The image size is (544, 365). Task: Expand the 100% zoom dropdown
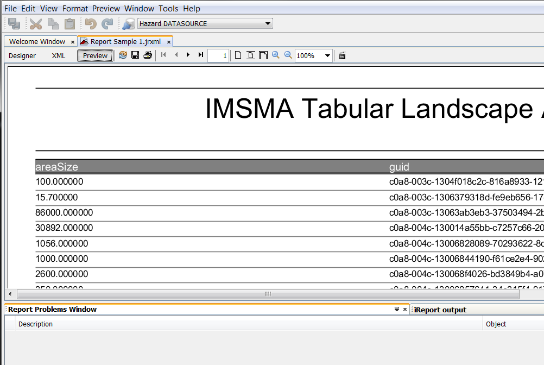point(327,56)
